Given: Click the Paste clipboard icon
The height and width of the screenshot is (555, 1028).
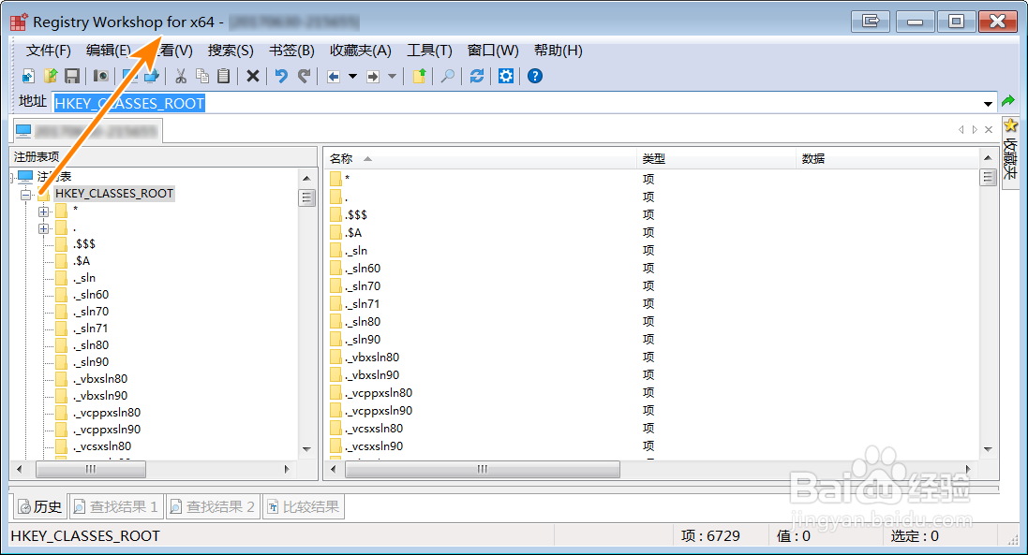Looking at the screenshot, I should (224, 76).
